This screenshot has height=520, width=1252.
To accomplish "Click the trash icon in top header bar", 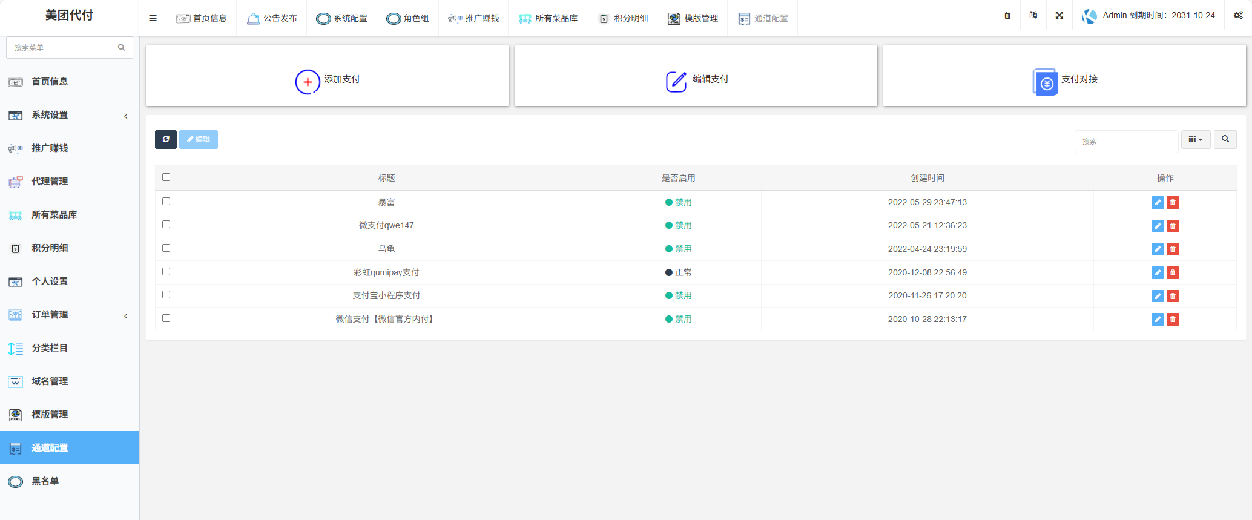I will (1007, 16).
